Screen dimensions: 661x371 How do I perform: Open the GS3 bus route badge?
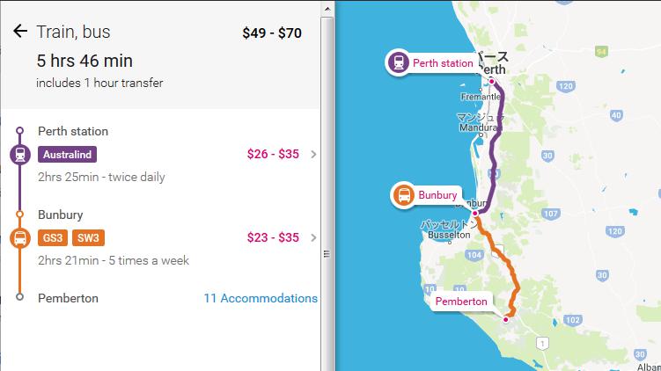[x=53, y=238]
